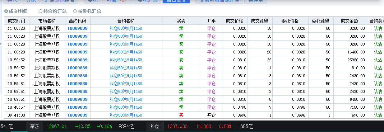Click 上海股票期权 in the 09:41:30 row
Image resolution: width=384 pixels, height=132 pixels.
(47, 115)
